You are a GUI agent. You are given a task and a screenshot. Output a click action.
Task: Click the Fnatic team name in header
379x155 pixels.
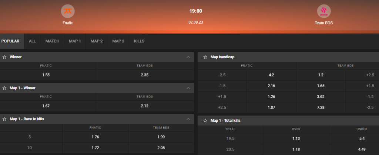click(68, 23)
